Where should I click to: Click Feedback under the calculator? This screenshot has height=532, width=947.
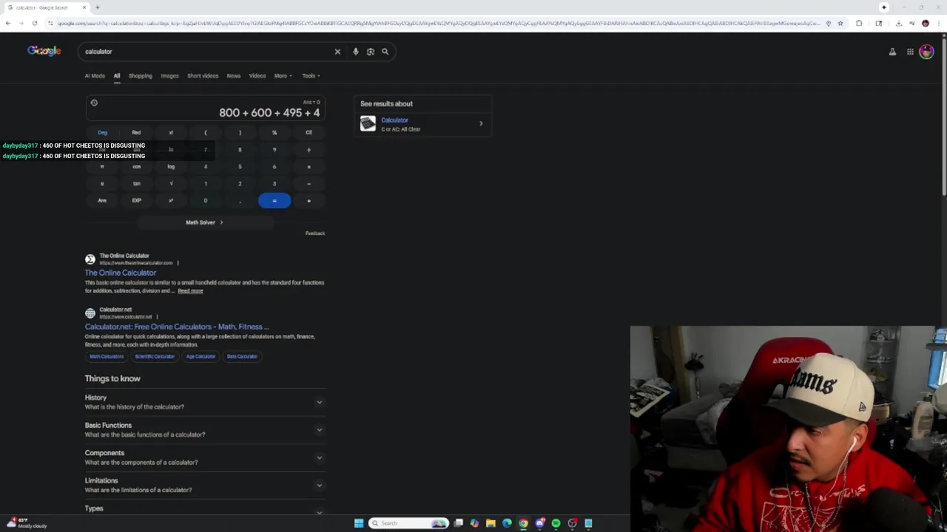[315, 233]
